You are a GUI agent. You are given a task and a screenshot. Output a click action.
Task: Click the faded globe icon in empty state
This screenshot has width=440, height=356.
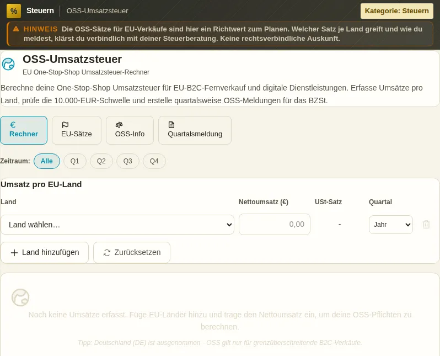click(x=20, y=297)
